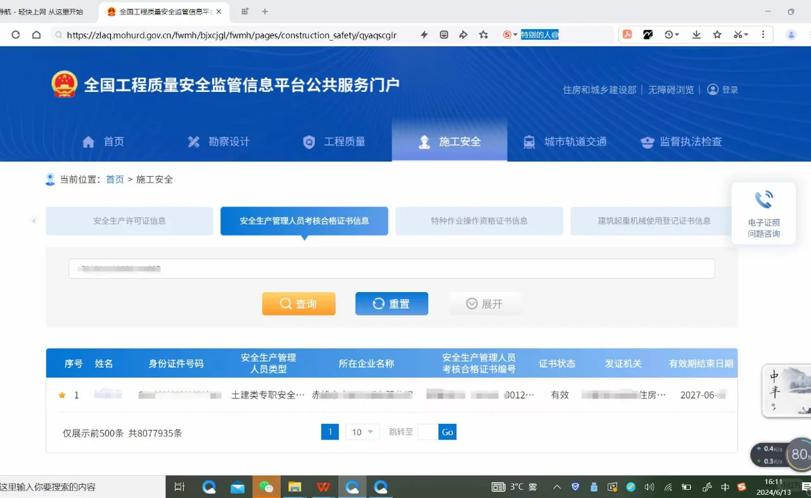Click the 登录 login link

coord(729,89)
